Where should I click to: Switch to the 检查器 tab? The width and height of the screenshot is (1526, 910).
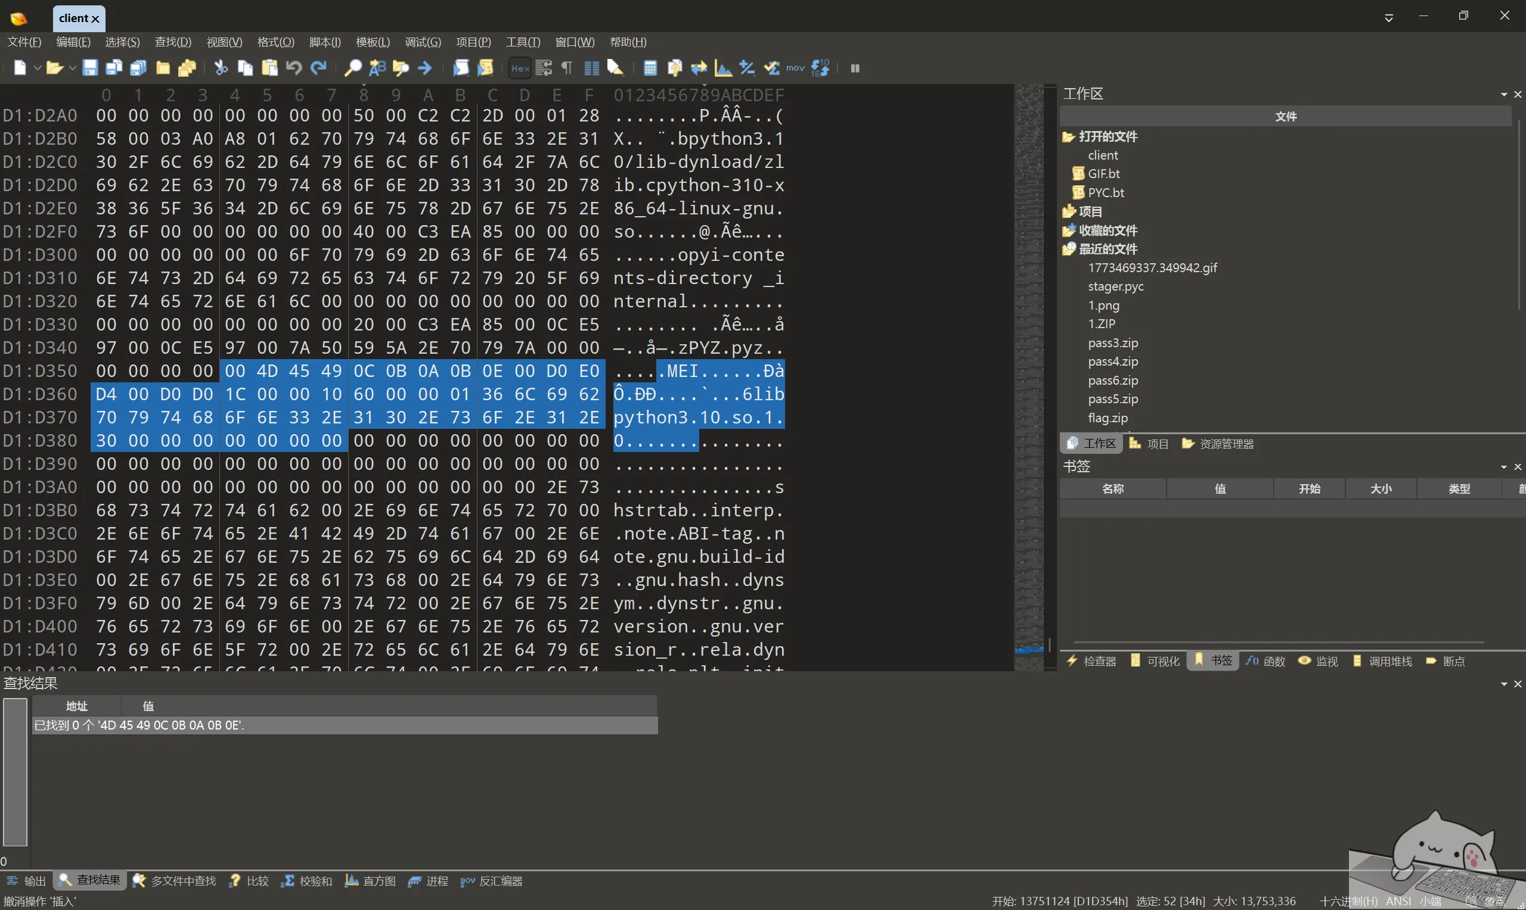tap(1091, 660)
